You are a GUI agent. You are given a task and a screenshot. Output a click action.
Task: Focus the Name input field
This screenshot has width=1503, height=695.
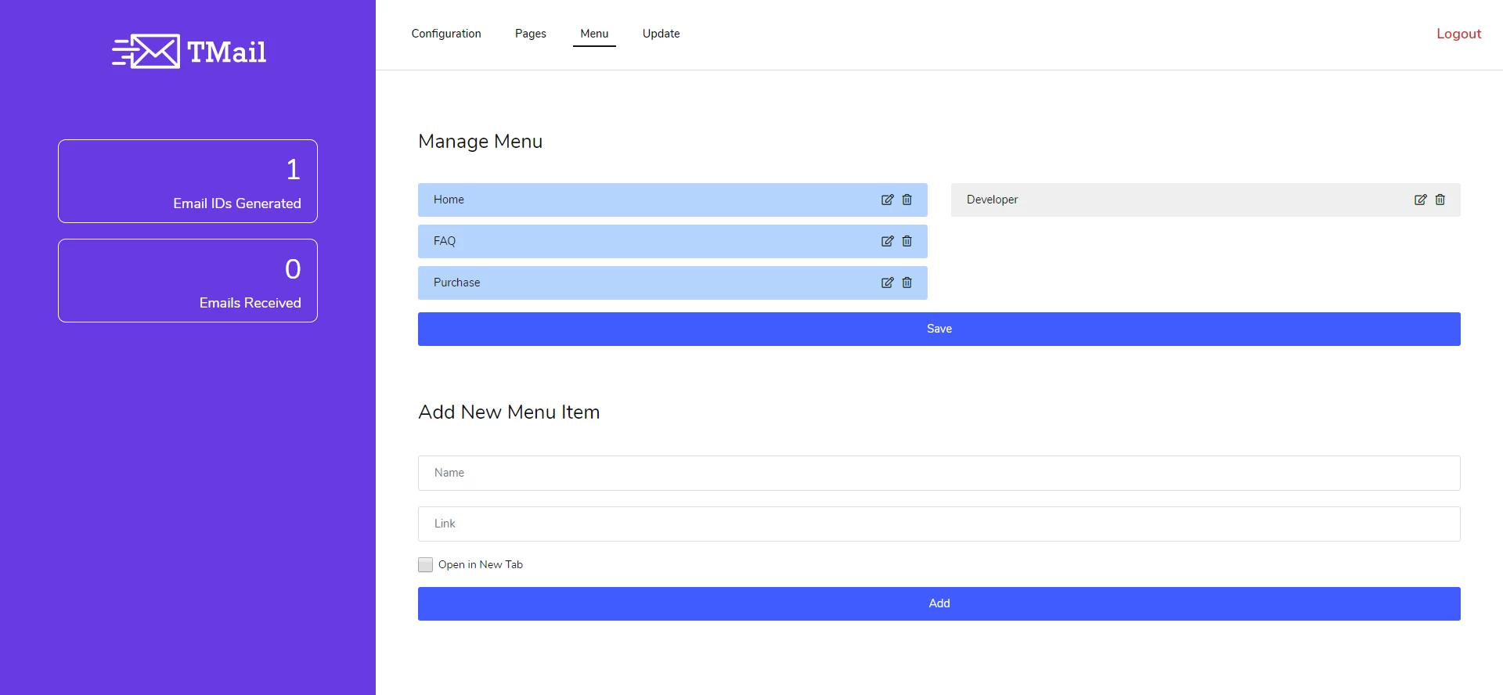coord(939,473)
